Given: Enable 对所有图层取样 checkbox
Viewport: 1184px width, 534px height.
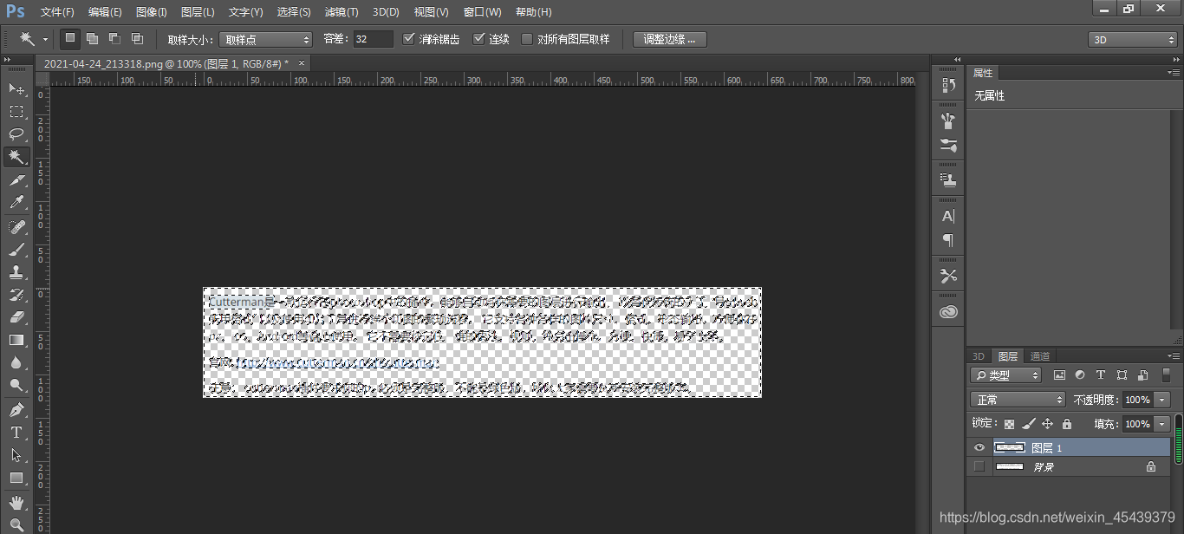Looking at the screenshot, I should coord(526,39).
